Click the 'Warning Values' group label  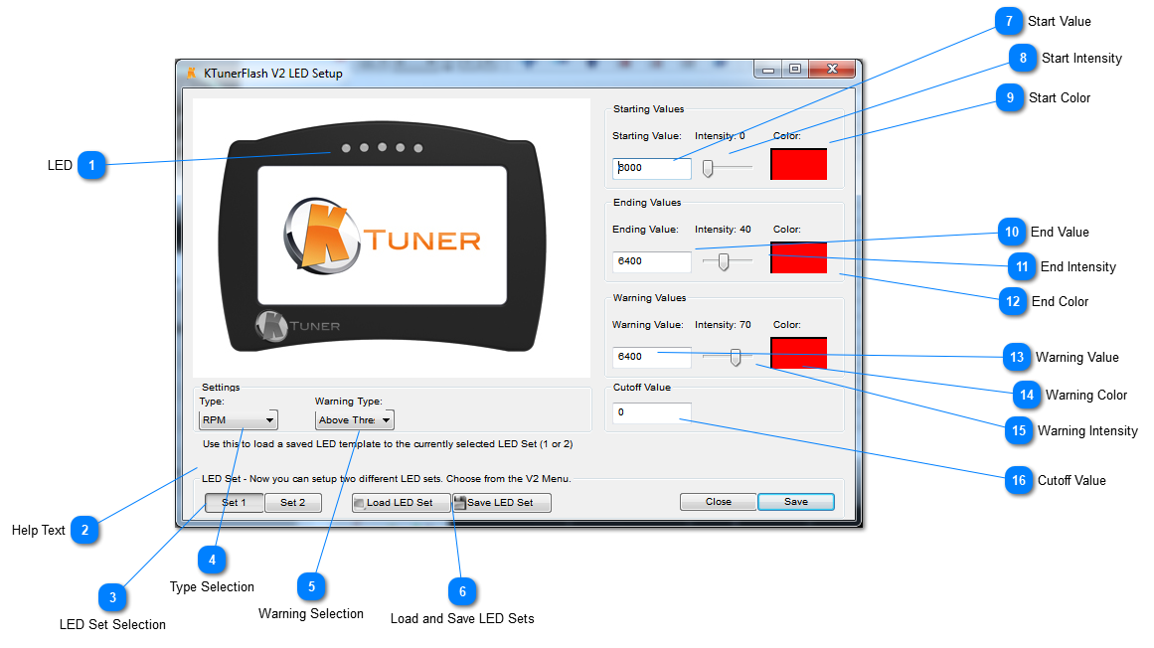click(x=649, y=298)
